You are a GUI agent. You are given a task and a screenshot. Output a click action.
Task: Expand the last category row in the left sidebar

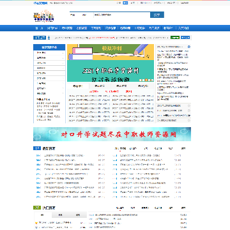[49, 93]
